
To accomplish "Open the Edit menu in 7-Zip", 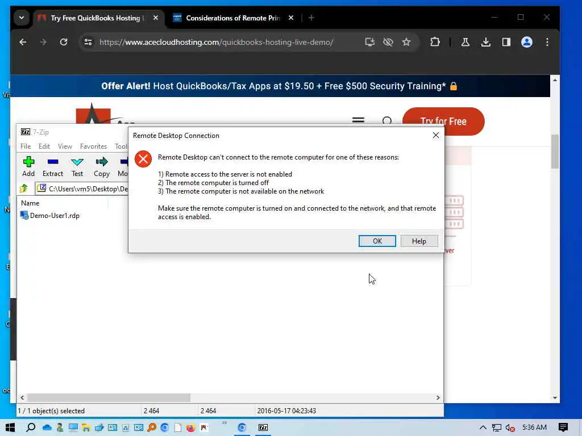I will click(44, 146).
